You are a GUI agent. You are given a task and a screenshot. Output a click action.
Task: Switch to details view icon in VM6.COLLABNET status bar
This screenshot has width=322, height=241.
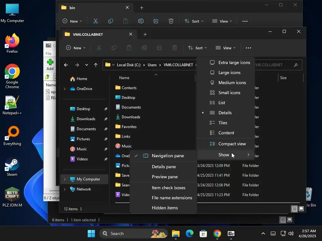click(294, 209)
